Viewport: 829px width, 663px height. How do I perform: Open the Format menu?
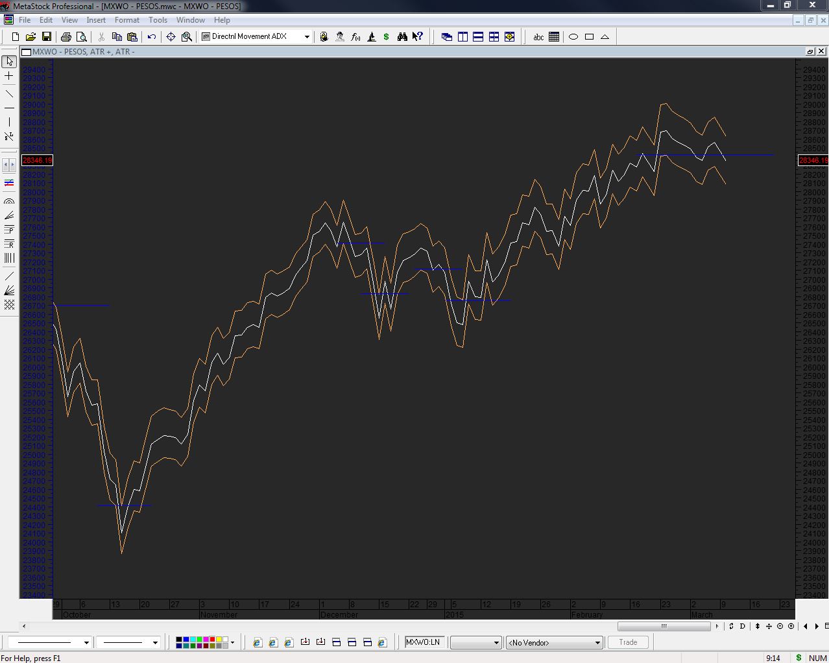tap(127, 20)
